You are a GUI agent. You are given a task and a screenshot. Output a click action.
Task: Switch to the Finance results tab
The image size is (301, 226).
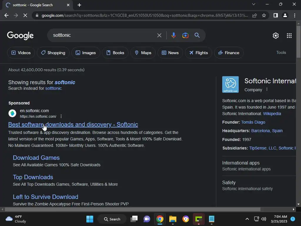(229, 53)
